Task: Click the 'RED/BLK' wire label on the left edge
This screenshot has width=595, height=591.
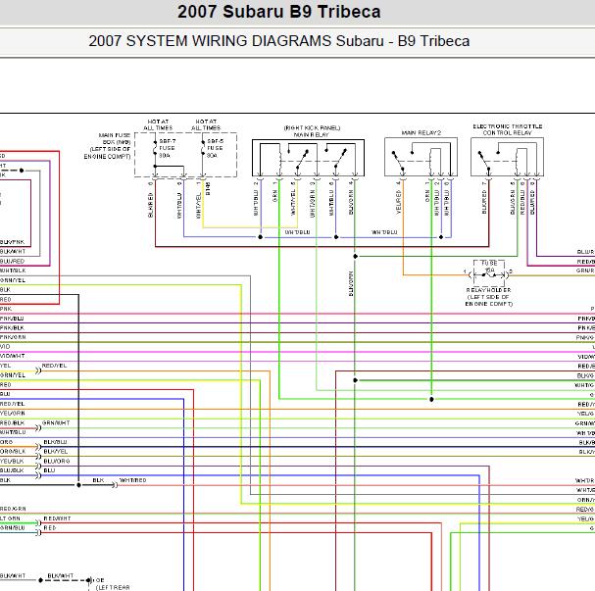Action: 12,422
